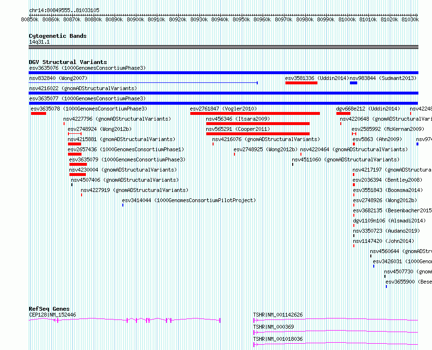
Task: Click the Cytogenetic Bands track title
Action: (58, 36)
